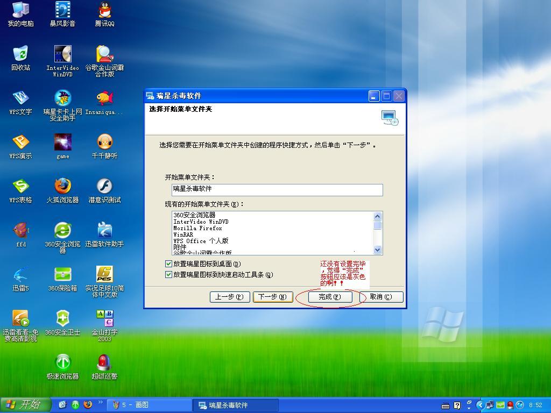Launch 极速浏览器 from desktop
551x413 pixels.
point(62,367)
